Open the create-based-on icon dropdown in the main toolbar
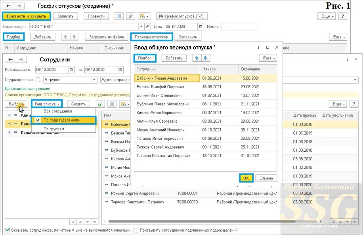The height and width of the screenshot is (236, 363). click(x=144, y=16)
